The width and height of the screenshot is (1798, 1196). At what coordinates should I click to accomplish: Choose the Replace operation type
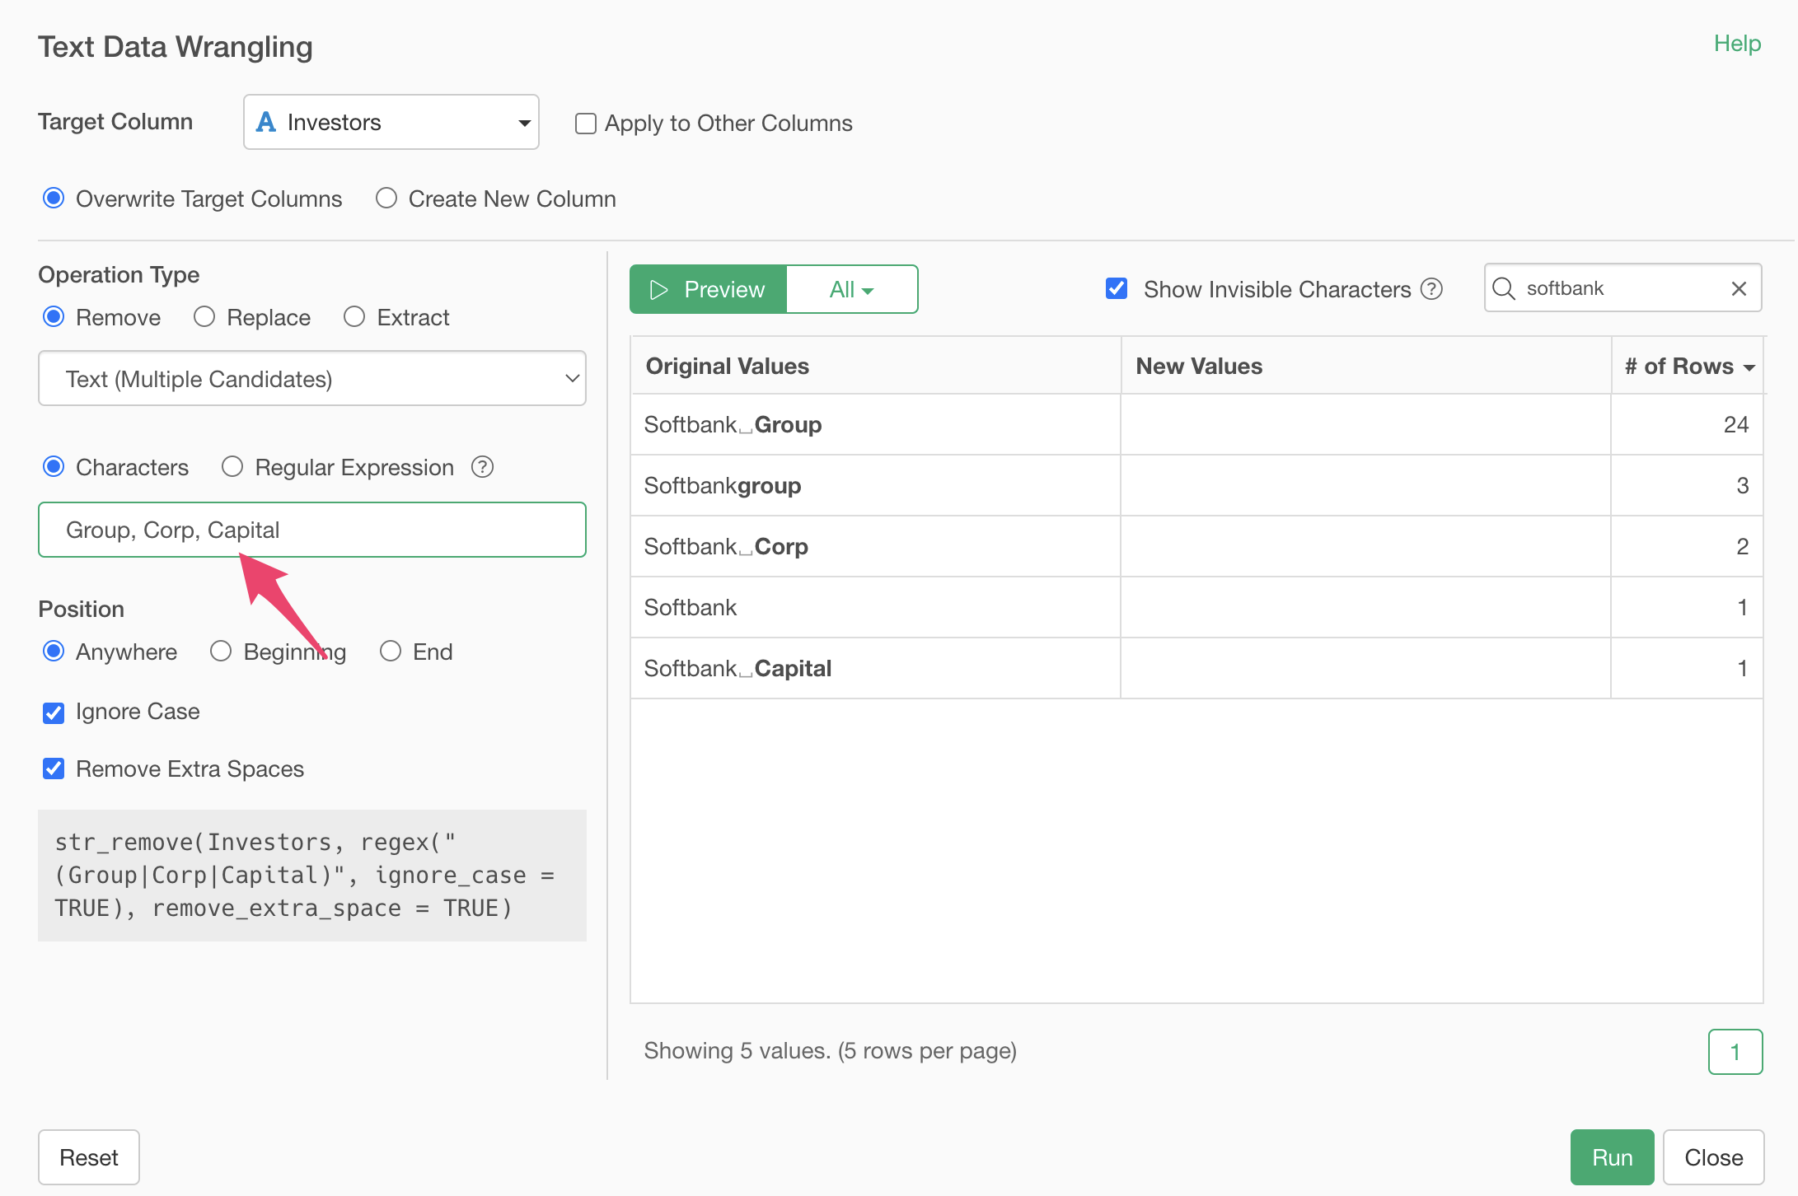pos(204,317)
